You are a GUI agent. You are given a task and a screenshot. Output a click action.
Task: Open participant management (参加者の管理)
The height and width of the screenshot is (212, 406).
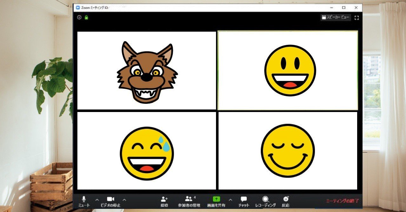click(x=189, y=201)
